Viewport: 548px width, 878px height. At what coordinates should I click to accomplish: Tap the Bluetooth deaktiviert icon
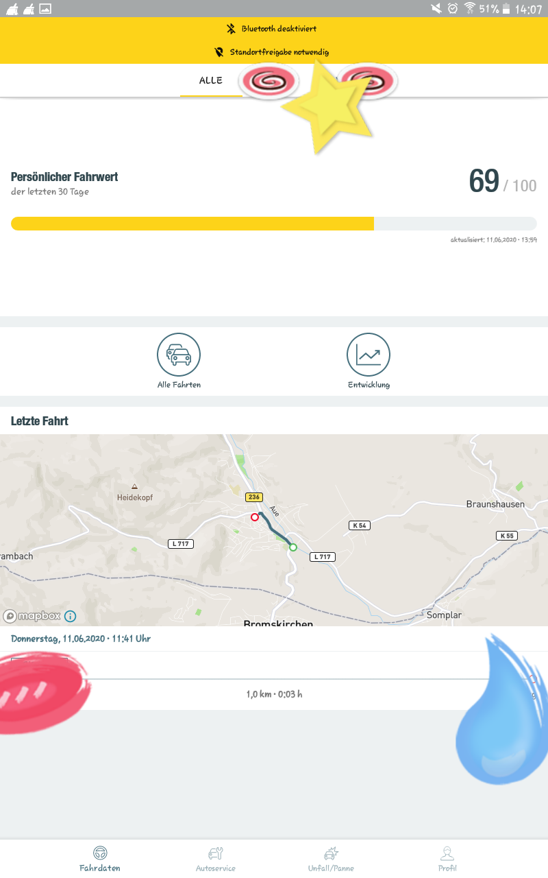[x=232, y=29]
